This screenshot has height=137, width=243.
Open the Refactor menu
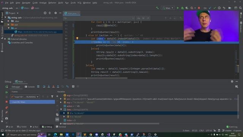point(52,3)
